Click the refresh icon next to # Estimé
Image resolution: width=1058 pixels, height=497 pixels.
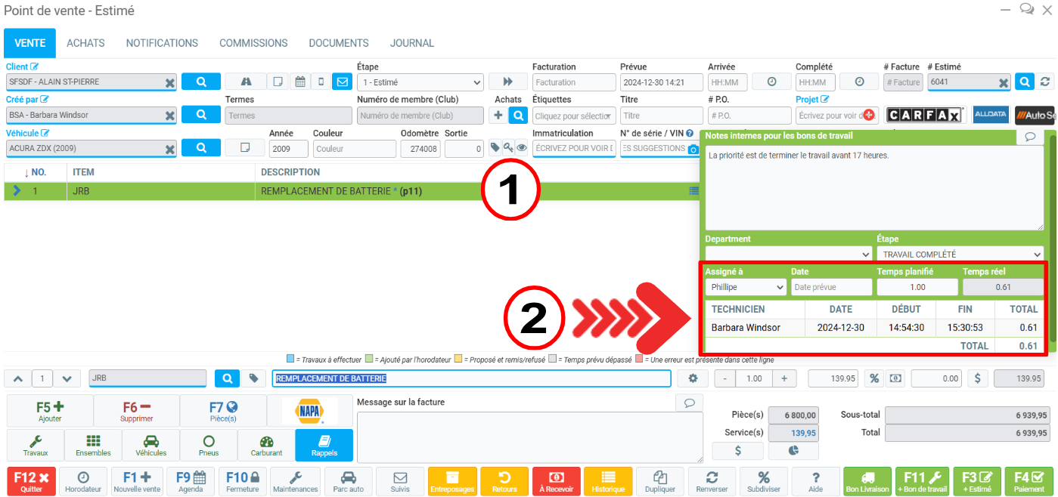[1045, 82]
